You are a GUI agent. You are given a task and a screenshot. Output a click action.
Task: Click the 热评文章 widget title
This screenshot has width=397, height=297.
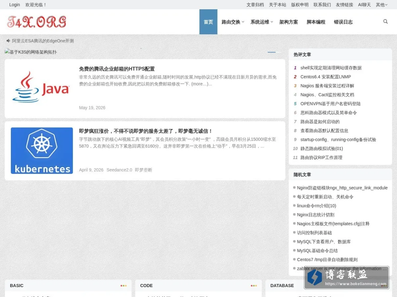point(302,54)
